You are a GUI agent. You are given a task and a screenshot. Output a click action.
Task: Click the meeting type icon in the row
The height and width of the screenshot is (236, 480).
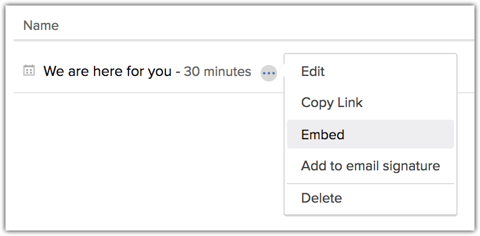[29, 71]
